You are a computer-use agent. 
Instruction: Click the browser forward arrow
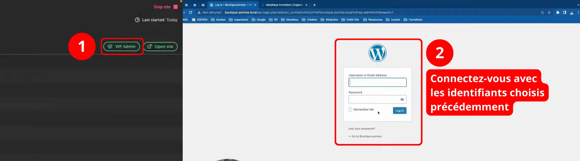184,12
